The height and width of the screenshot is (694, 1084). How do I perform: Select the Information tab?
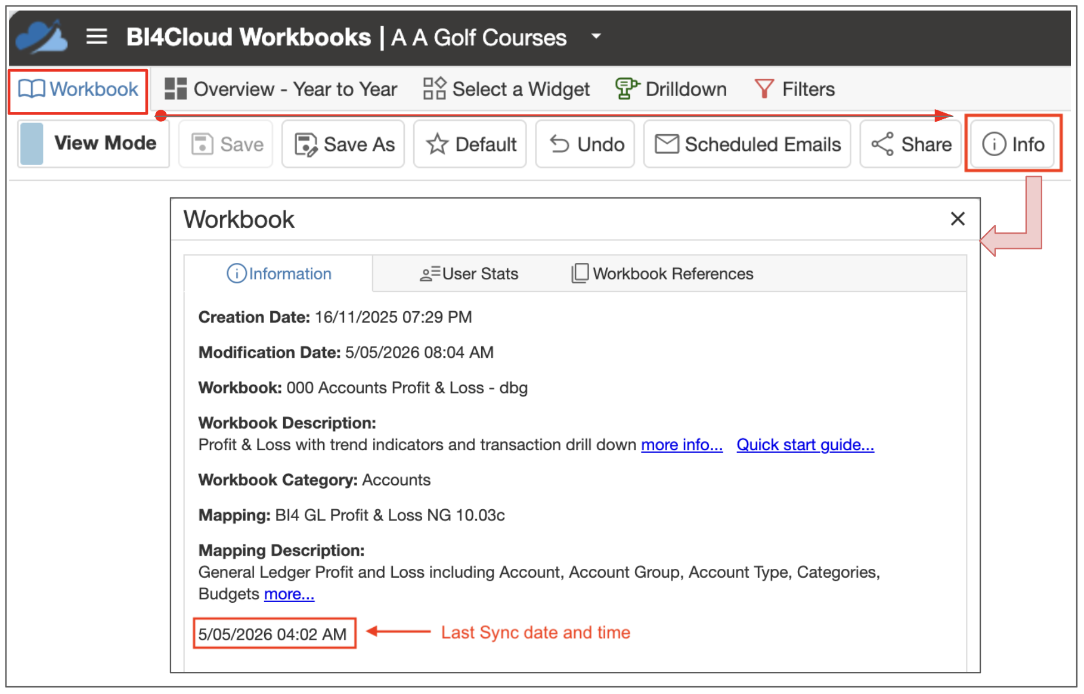click(x=278, y=274)
